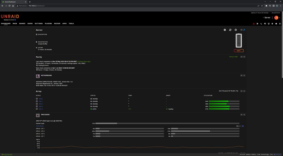Toggle the CPU graph chart icon
Viewport: 283px width, 156px height.
point(243,126)
